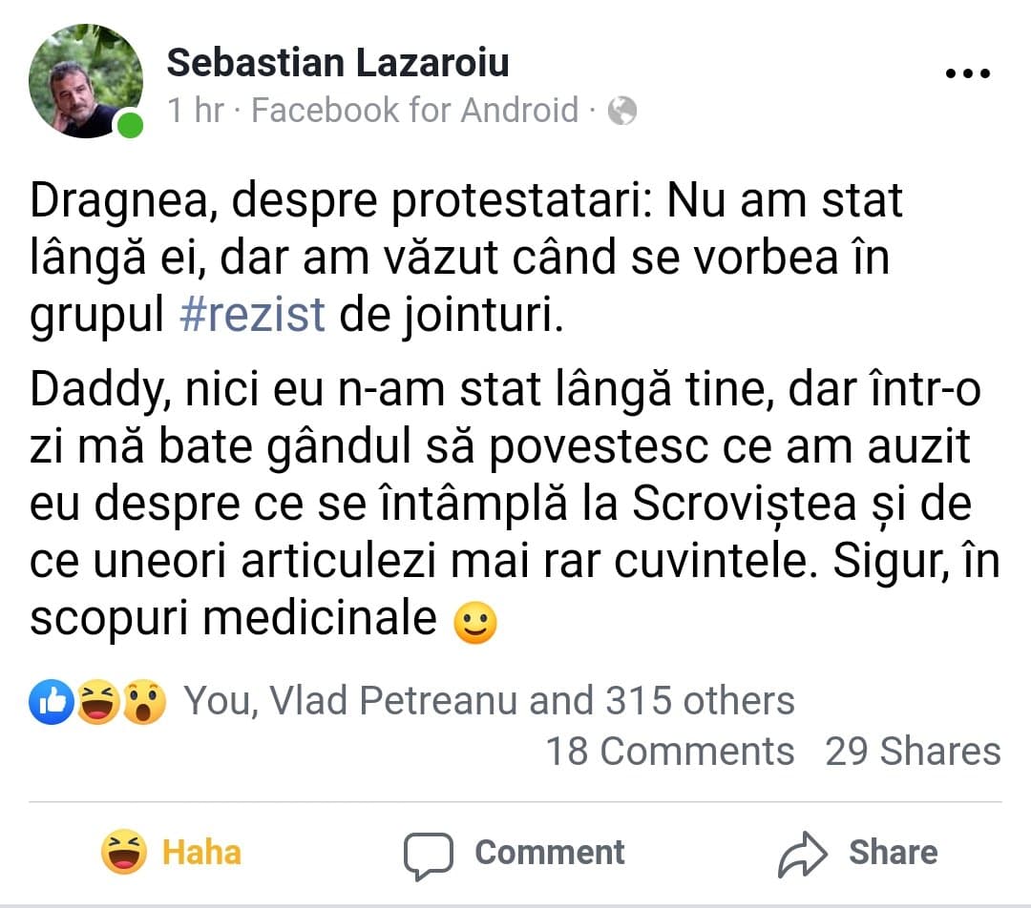Open the 18 Comments list

point(670,751)
